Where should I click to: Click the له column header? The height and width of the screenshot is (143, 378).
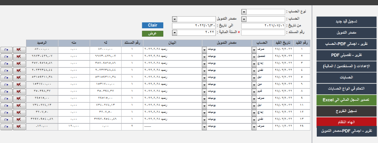click(105, 43)
